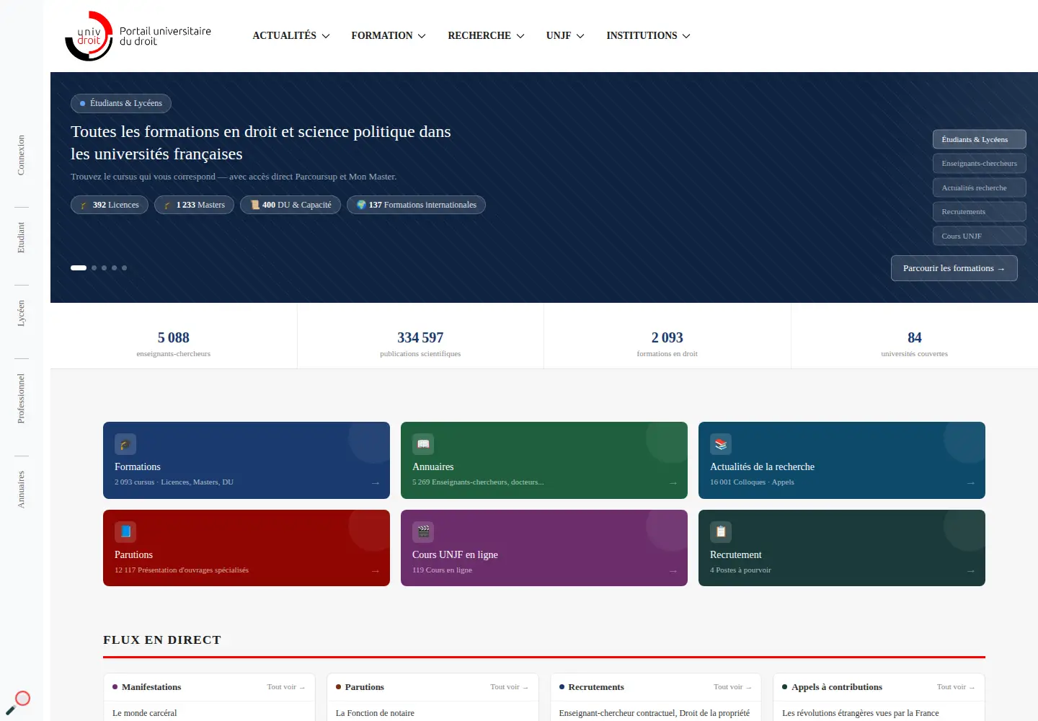Click the clipboard icon on Recrutement card

click(721, 532)
